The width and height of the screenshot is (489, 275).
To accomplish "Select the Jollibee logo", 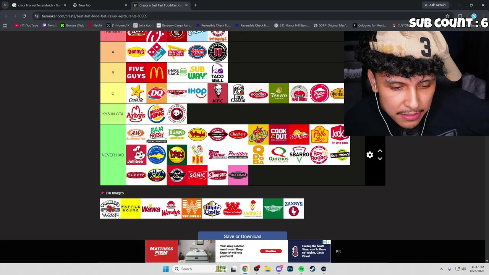I will tap(136, 155).
